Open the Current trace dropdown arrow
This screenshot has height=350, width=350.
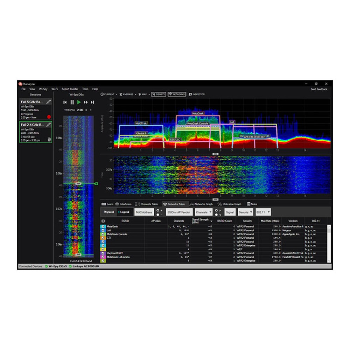[x=117, y=94]
